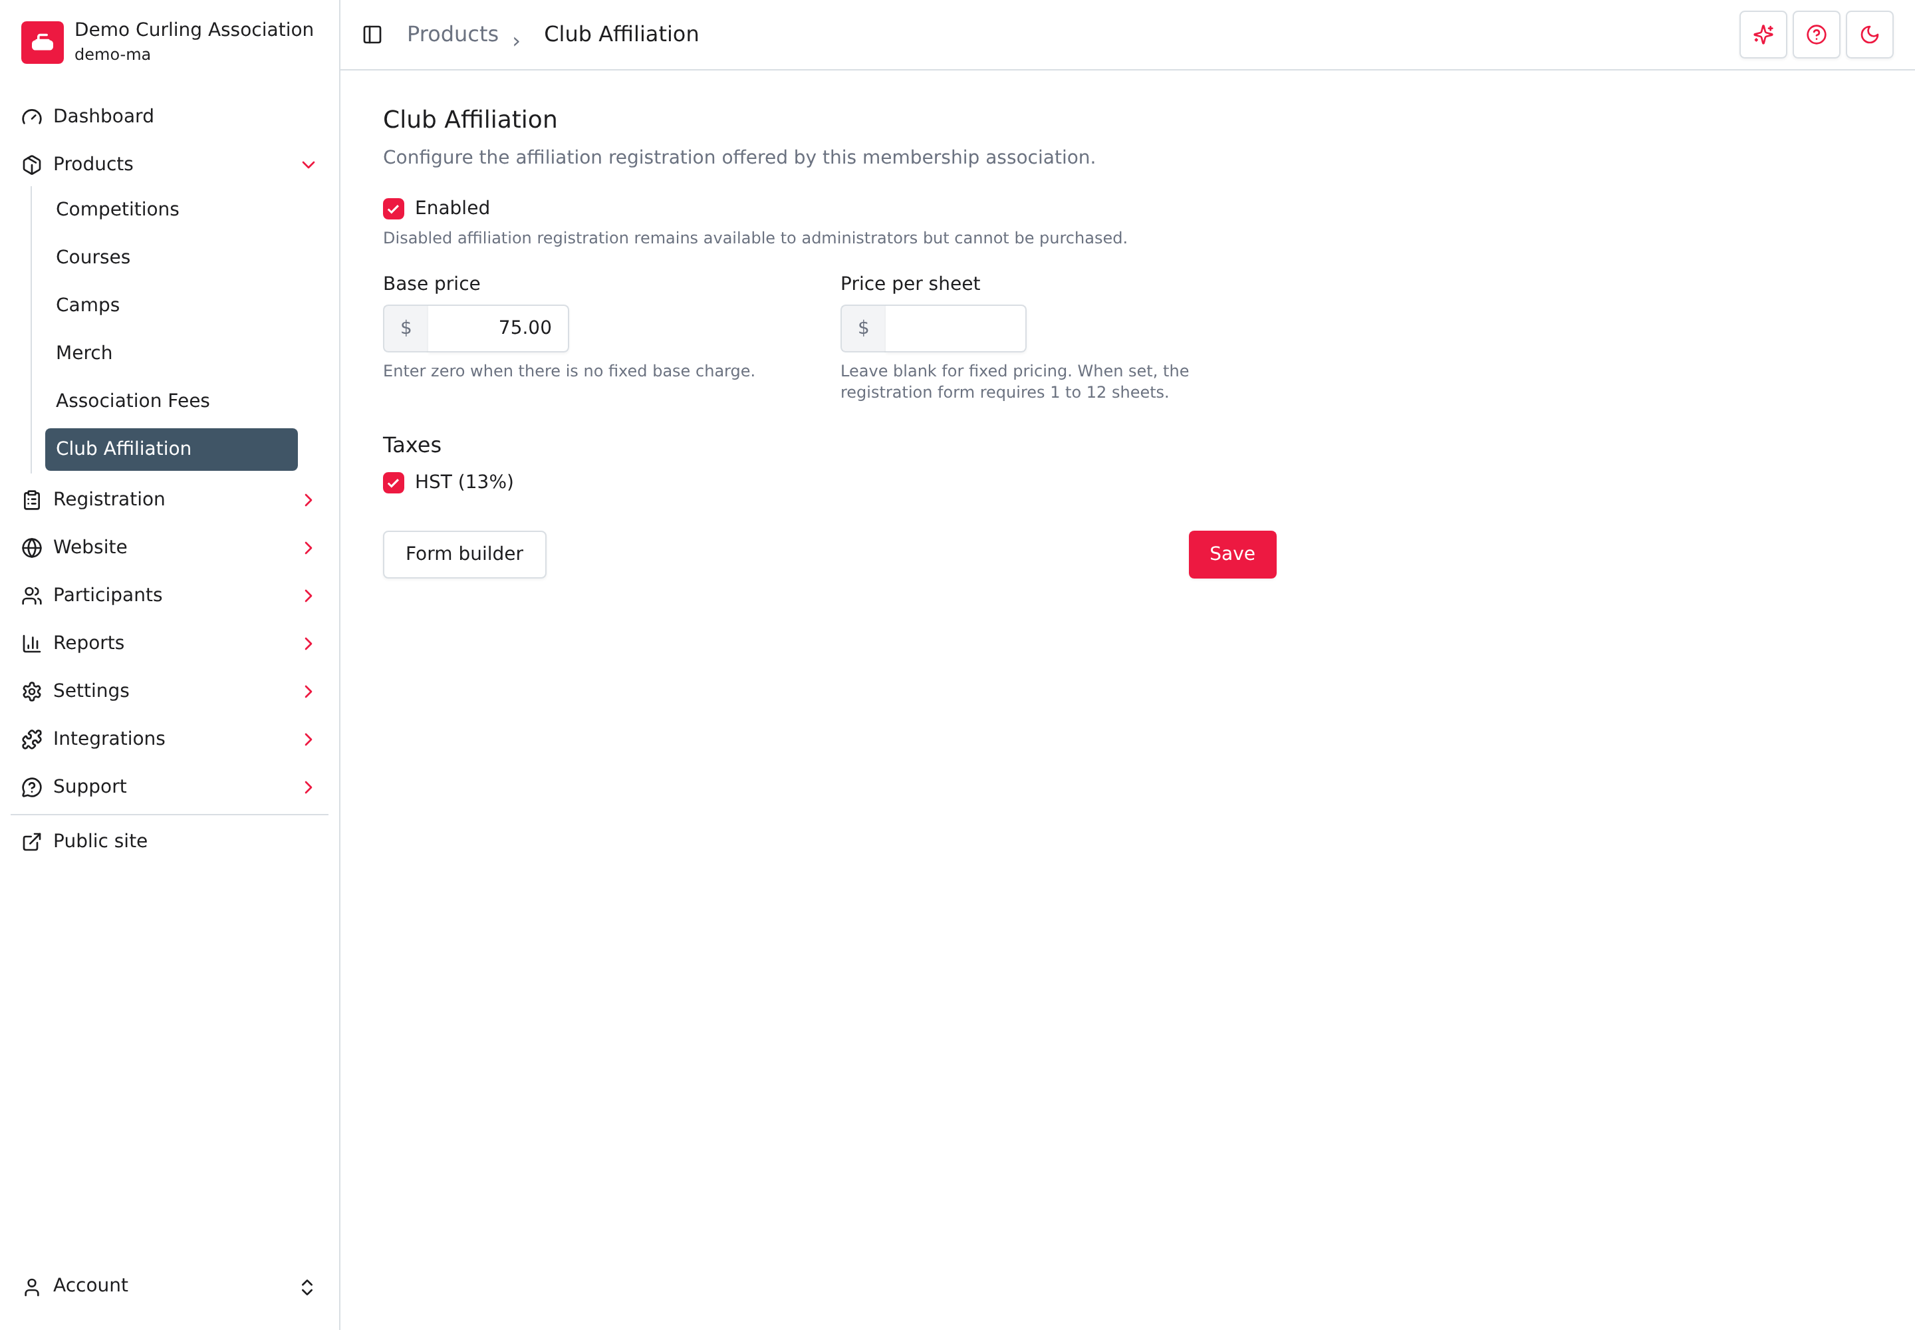Screen dimensions: 1915x1330
Task: Click the Products box icon
Action: (x=32, y=164)
